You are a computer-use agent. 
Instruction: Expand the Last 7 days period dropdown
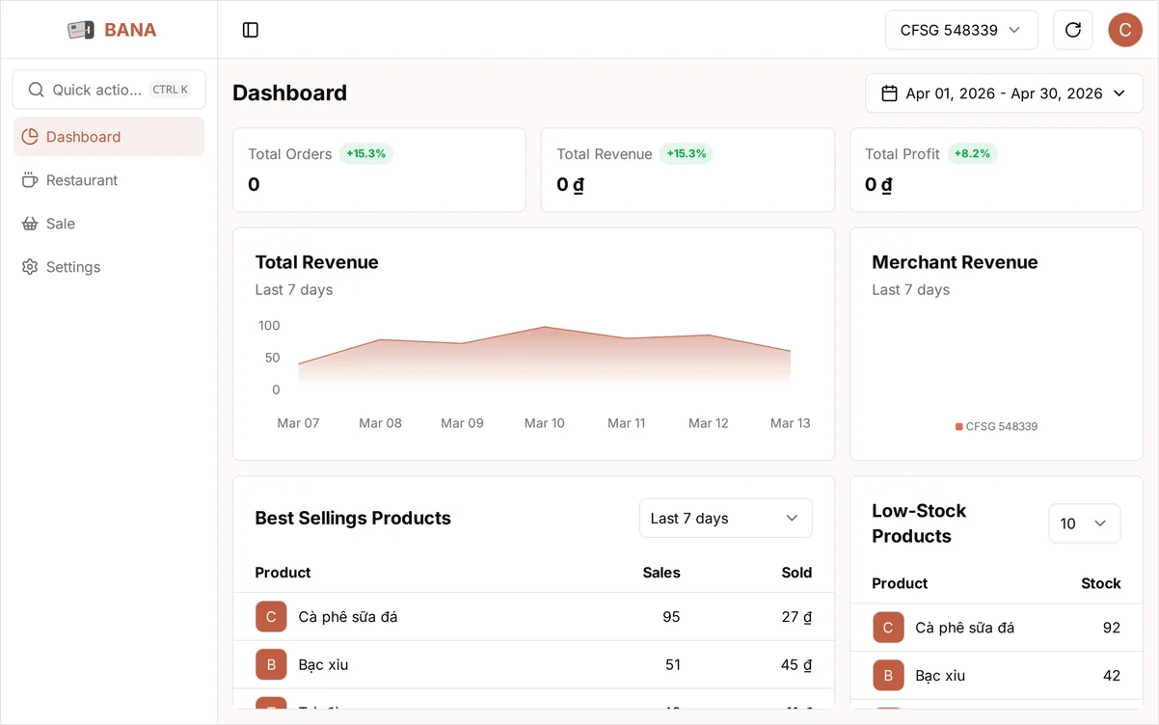point(726,519)
